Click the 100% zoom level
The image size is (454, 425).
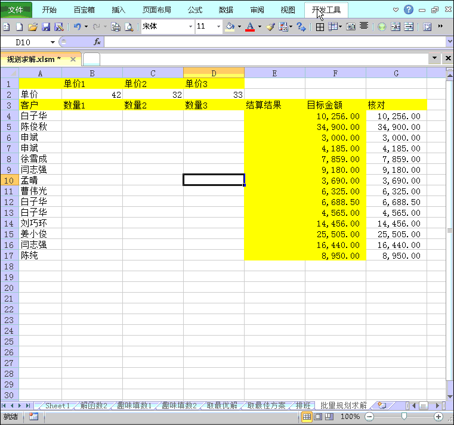click(x=350, y=417)
